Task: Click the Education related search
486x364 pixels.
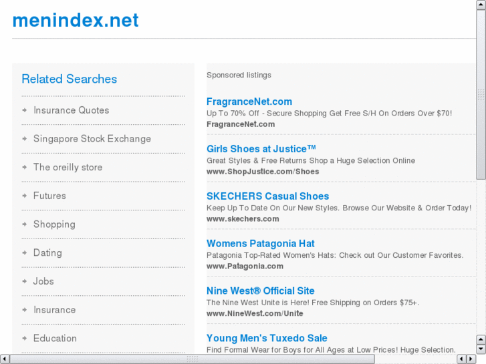Action: tap(55, 339)
